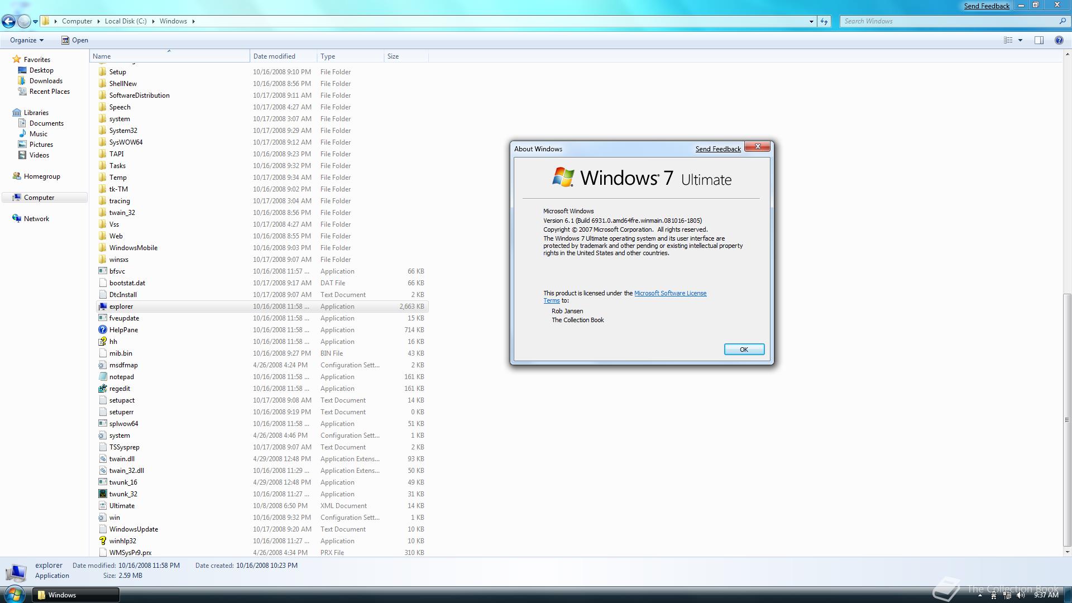Select the msdfmap configuration file icon
The width and height of the screenshot is (1072, 603).
point(102,365)
